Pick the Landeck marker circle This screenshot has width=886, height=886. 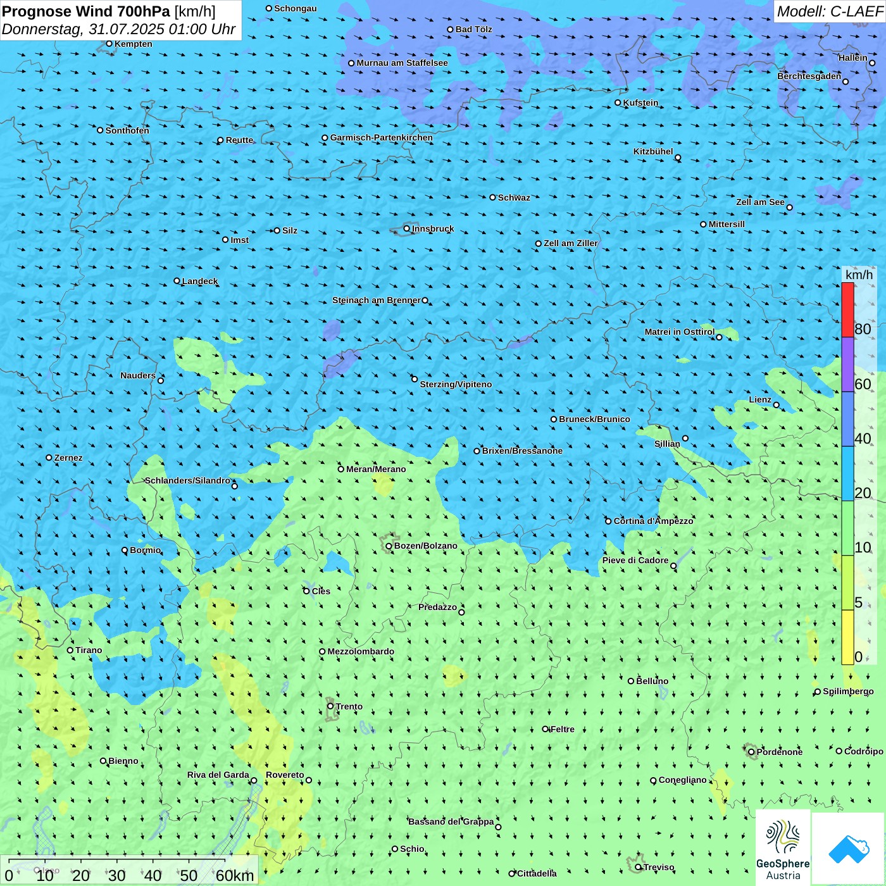click(177, 281)
